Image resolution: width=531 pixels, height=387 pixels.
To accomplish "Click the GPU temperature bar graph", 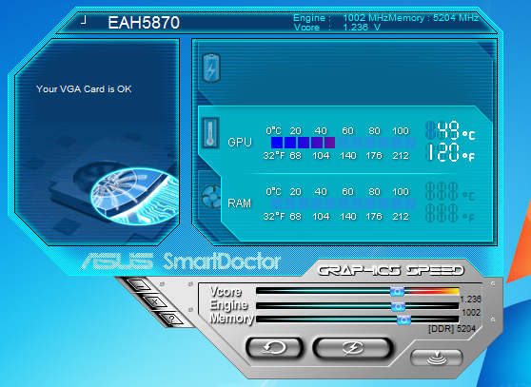I will [344, 143].
